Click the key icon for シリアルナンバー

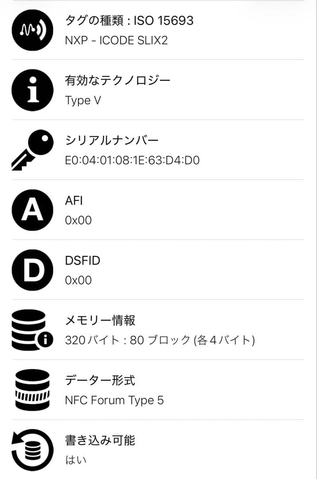(x=32, y=149)
